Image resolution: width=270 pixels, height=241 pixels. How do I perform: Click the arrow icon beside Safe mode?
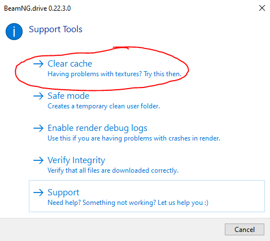click(x=38, y=96)
